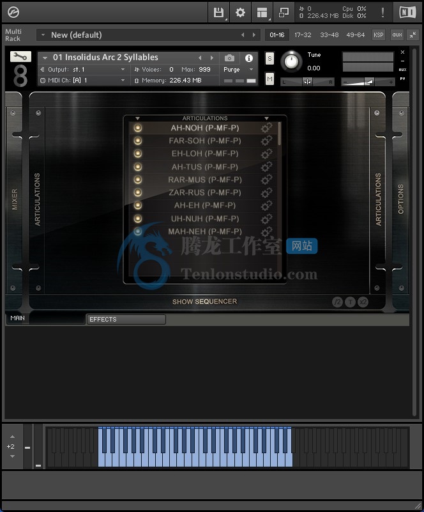Open settings gear for AH-TUS
The height and width of the screenshot is (512, 424).
(266, 167)
